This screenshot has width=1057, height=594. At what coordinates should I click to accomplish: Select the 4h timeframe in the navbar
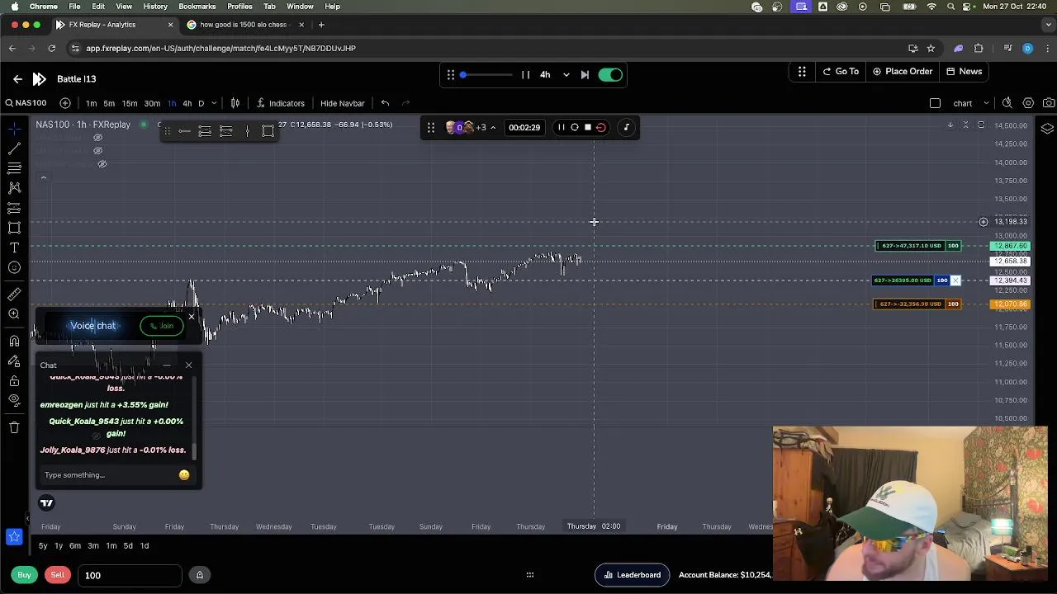pyautogui.click(x=187, y=103)
